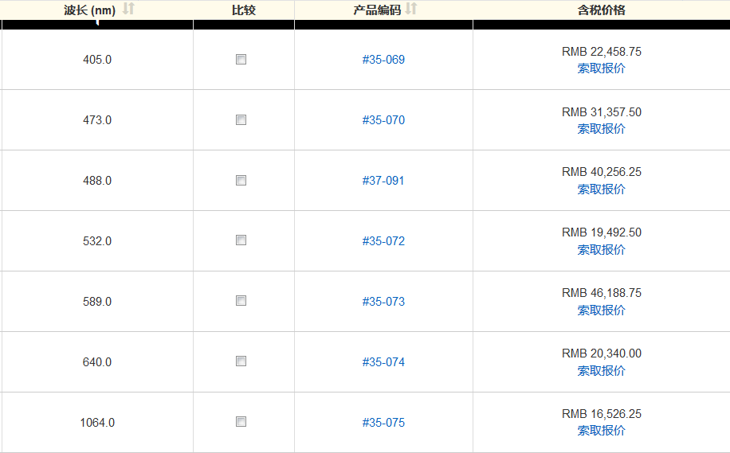Image resolution: width=730 pixels, height=453 pixels.
Task: Open product link #35-074
Action: pyautogui.click(x=383, y=362)
